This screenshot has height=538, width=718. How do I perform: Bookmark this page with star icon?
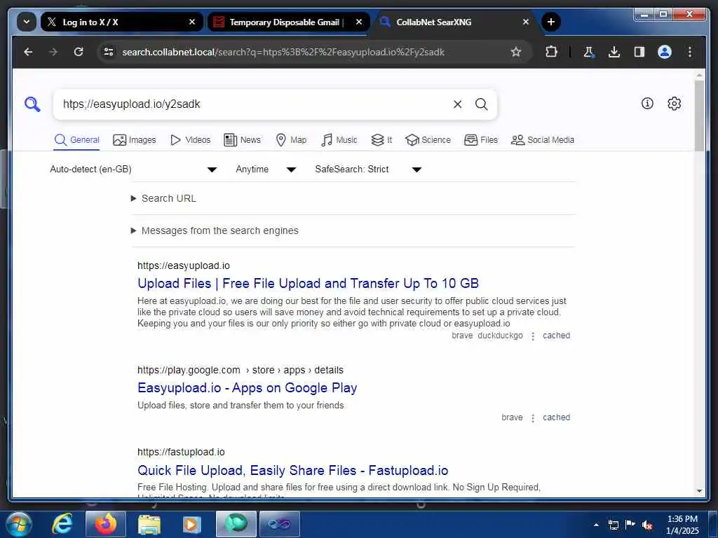[x=516, y=52]
